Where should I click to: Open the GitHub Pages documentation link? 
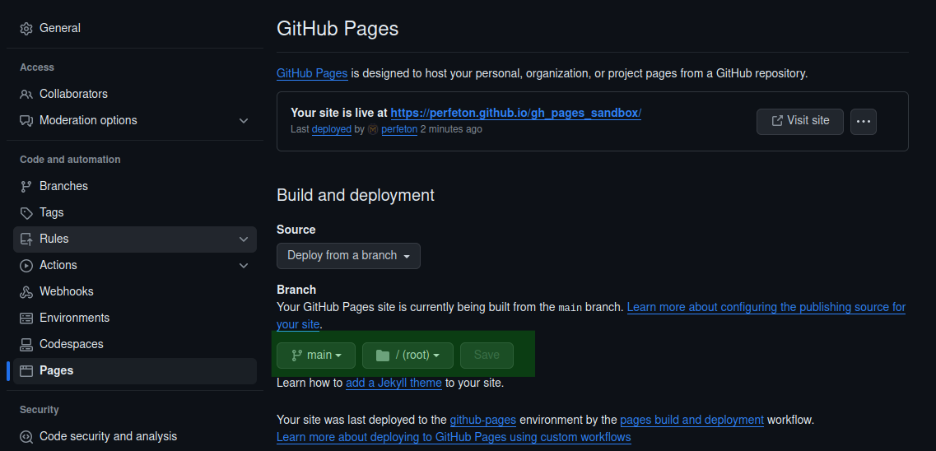pyautogui.click(x=312, y=74)
